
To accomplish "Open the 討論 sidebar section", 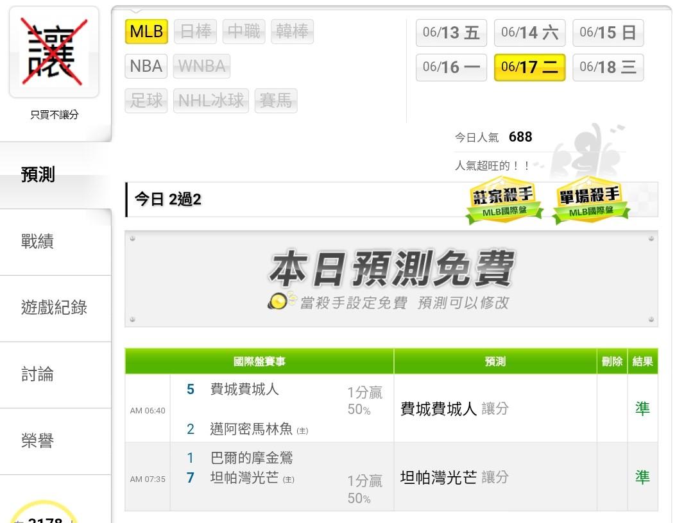I will [x=55, y=375].
